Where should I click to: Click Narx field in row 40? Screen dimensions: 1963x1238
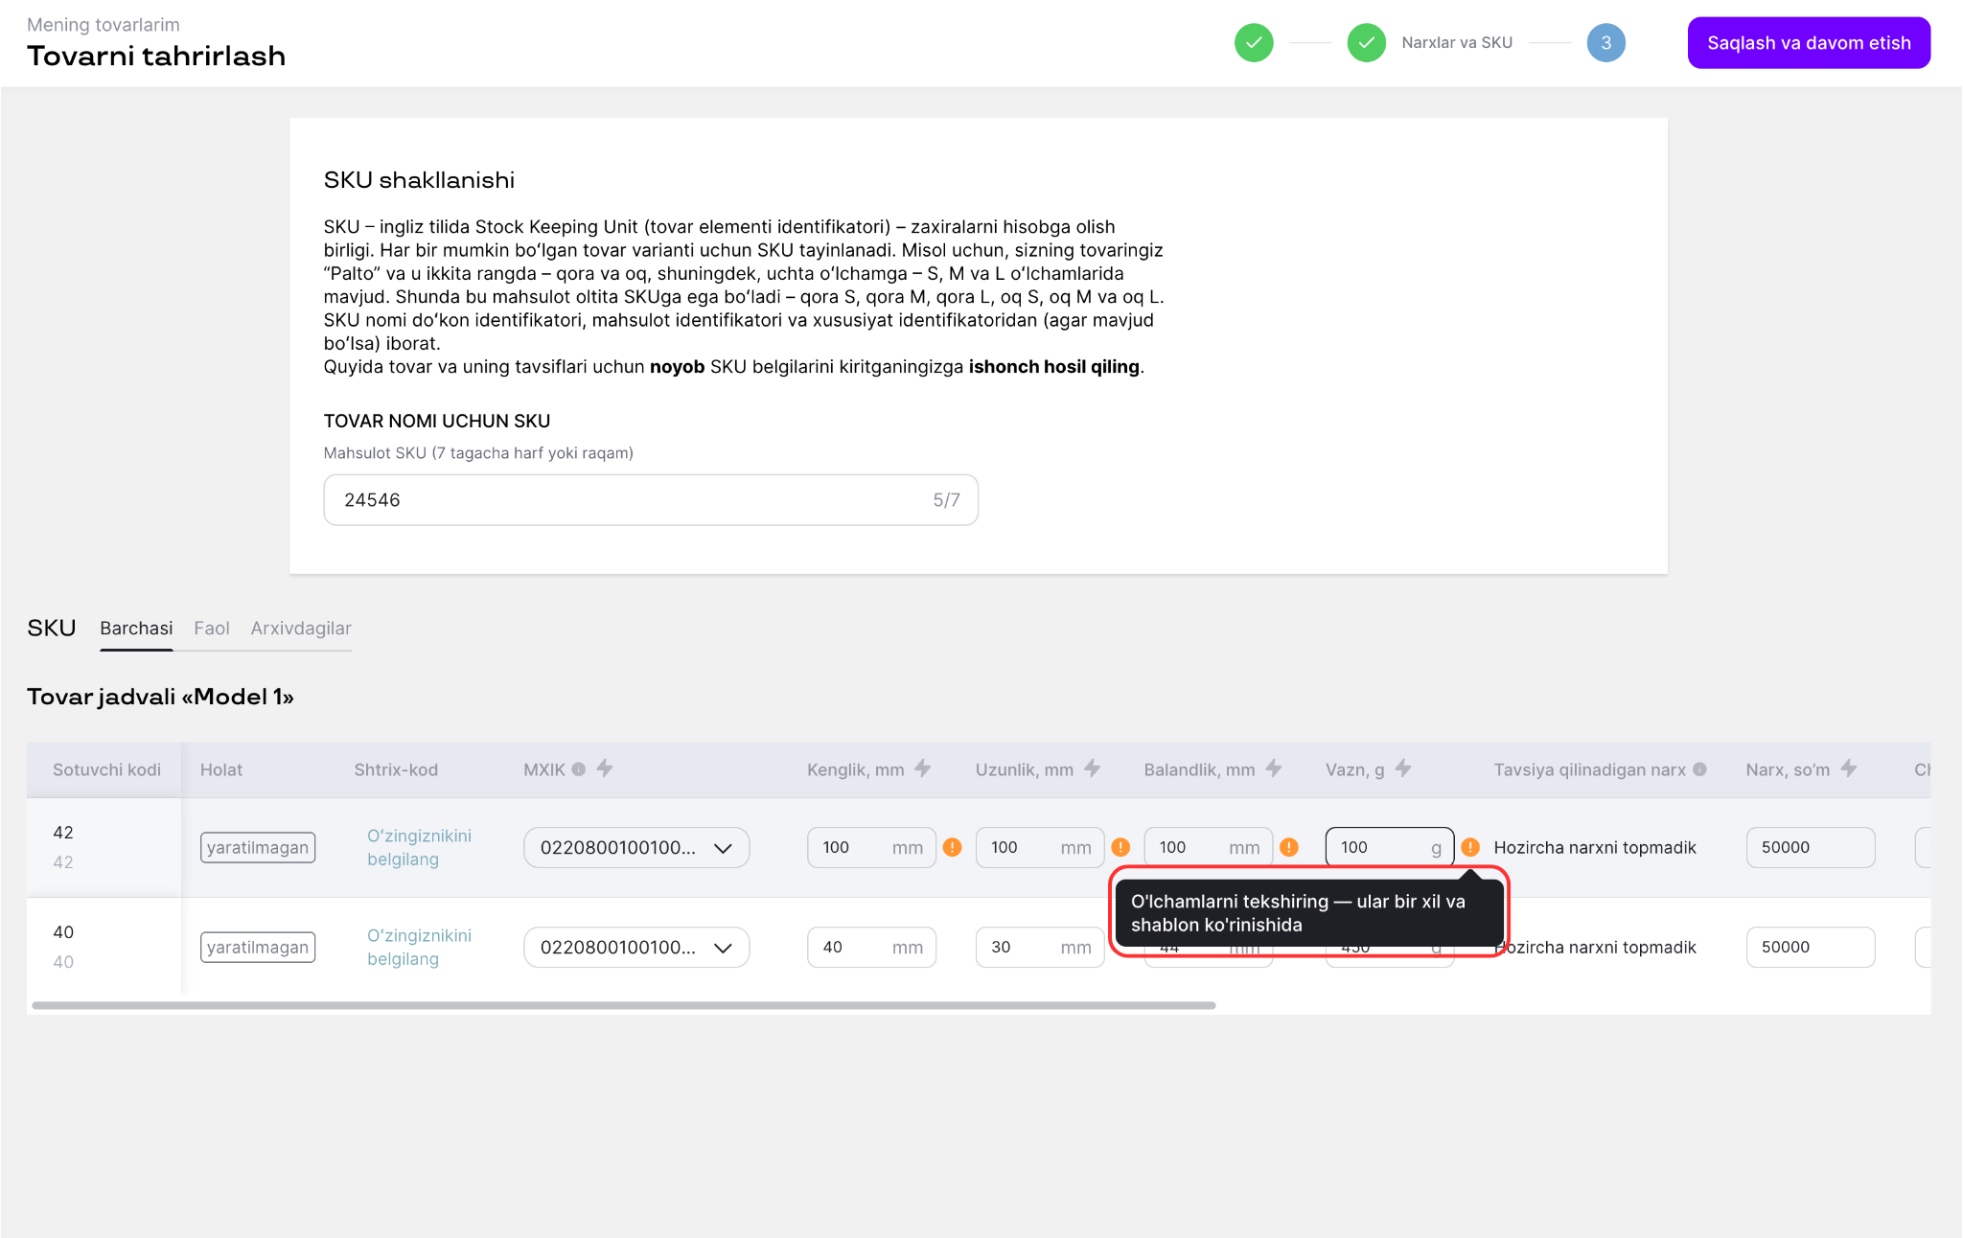(1811, 947)
